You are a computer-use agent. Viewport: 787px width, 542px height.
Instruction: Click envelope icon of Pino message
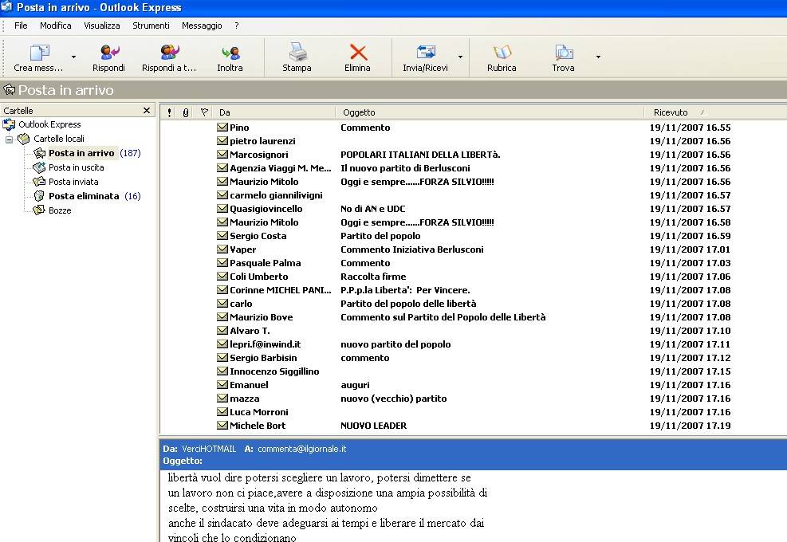point(222,128)
